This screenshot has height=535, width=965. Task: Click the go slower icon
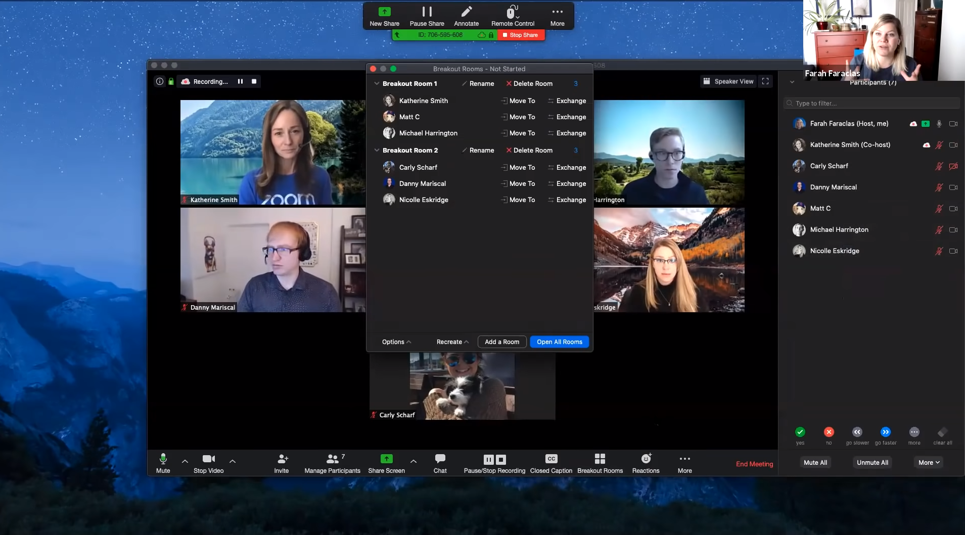[x=857, y=432]
